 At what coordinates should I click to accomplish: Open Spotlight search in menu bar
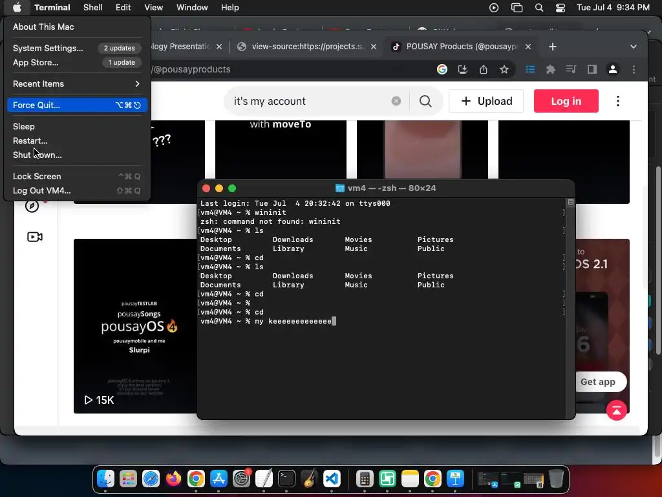tap(539, 8)
